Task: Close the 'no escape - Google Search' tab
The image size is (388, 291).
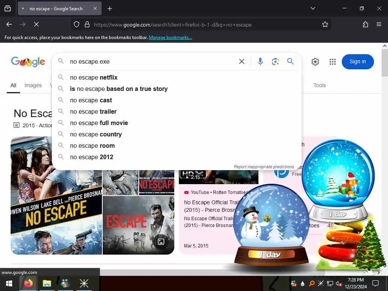Action: point(95,8)
